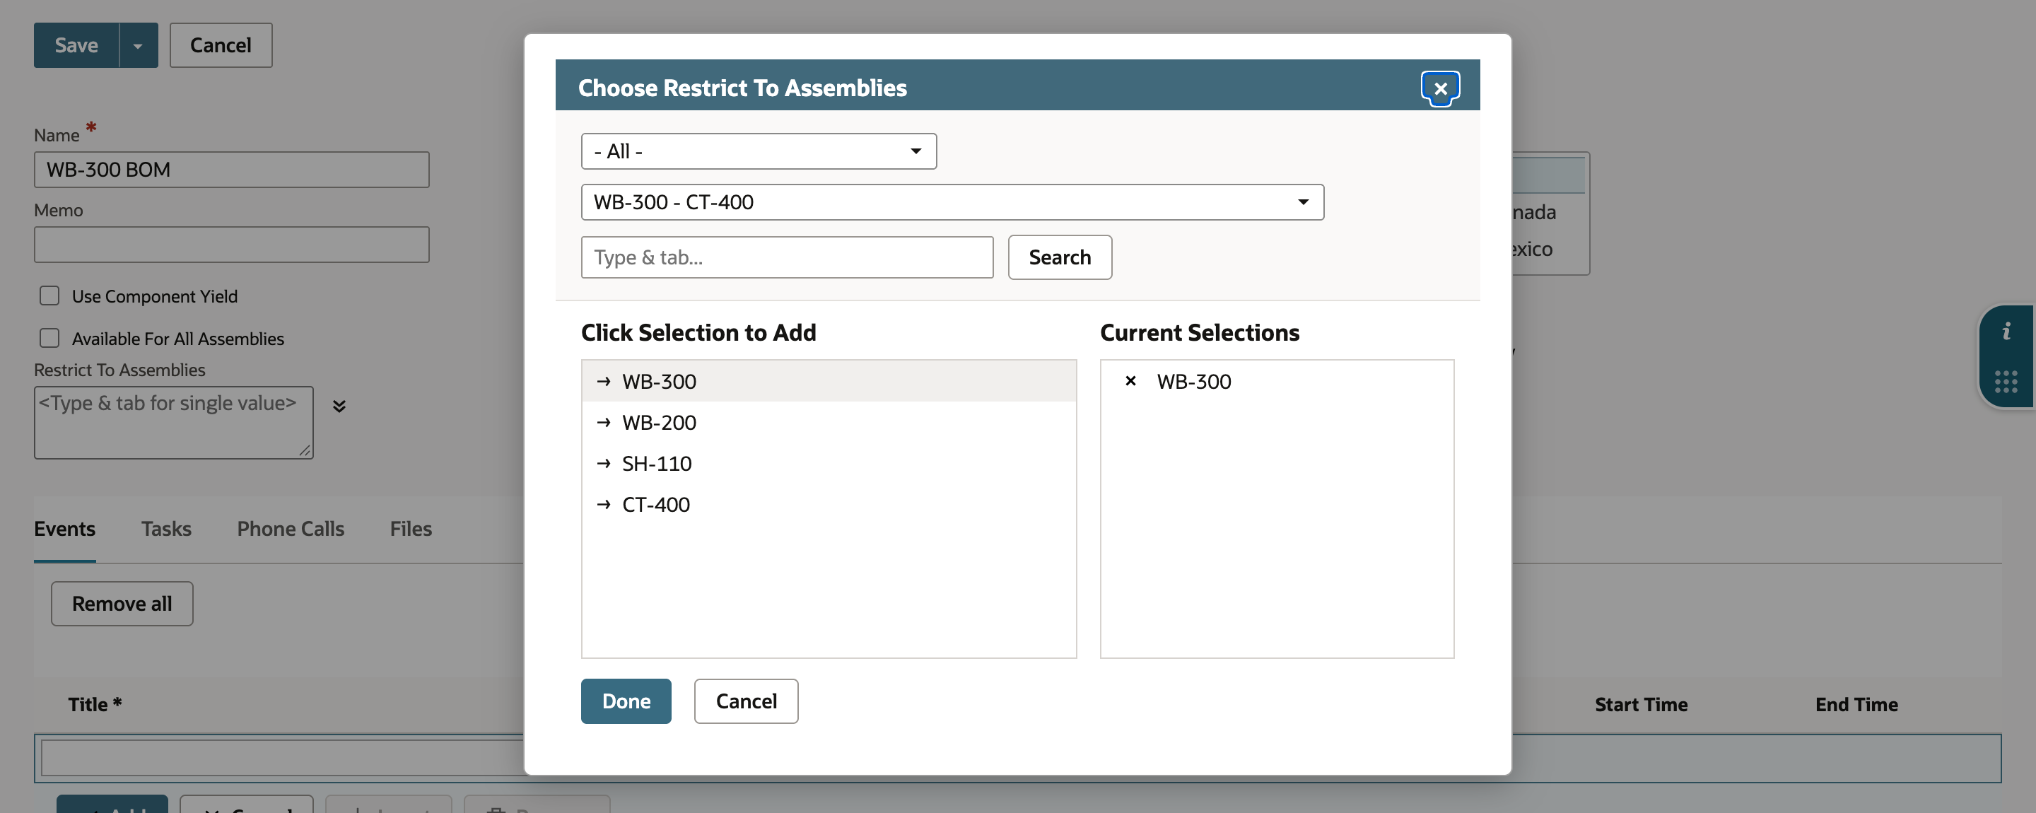
Task: Open the Phone Calls tab
Action: [290, 529]
